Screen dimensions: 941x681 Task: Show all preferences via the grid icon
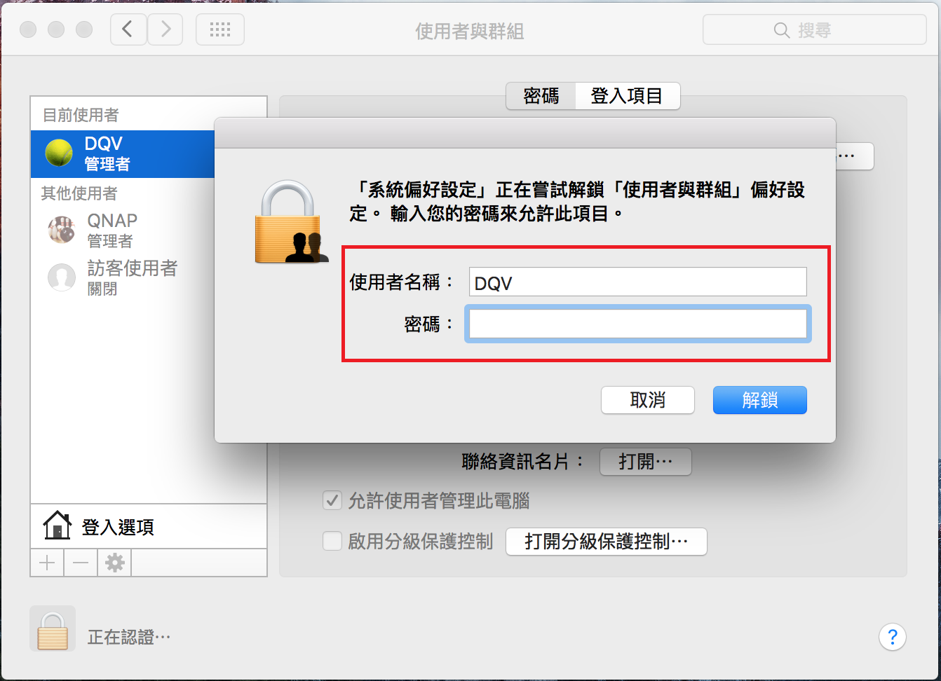[x=220, y=29]
